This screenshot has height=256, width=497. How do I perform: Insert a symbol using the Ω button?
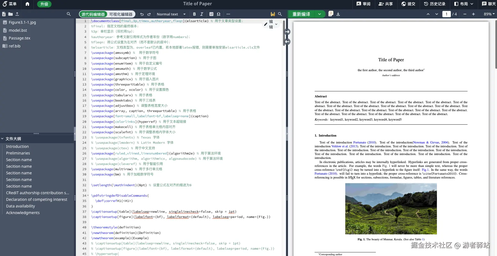[x=218, y=14]
